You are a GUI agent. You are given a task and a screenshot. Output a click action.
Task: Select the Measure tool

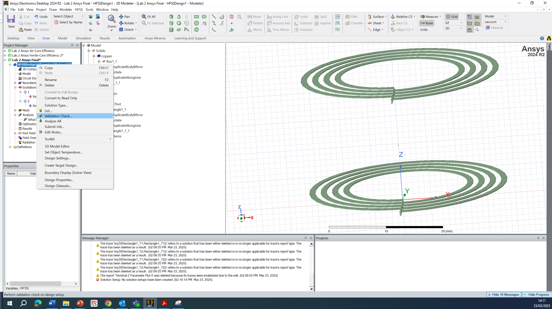[422, 17]
